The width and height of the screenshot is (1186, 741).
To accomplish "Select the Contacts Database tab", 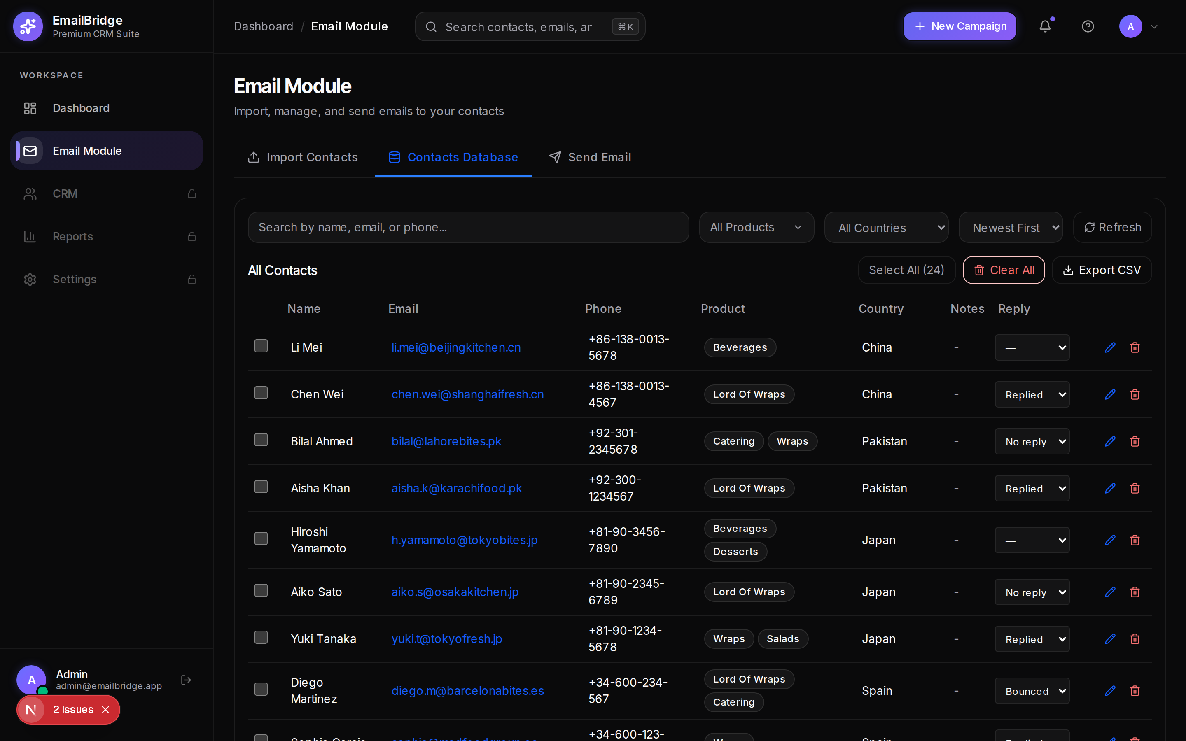I will (453, 157).
